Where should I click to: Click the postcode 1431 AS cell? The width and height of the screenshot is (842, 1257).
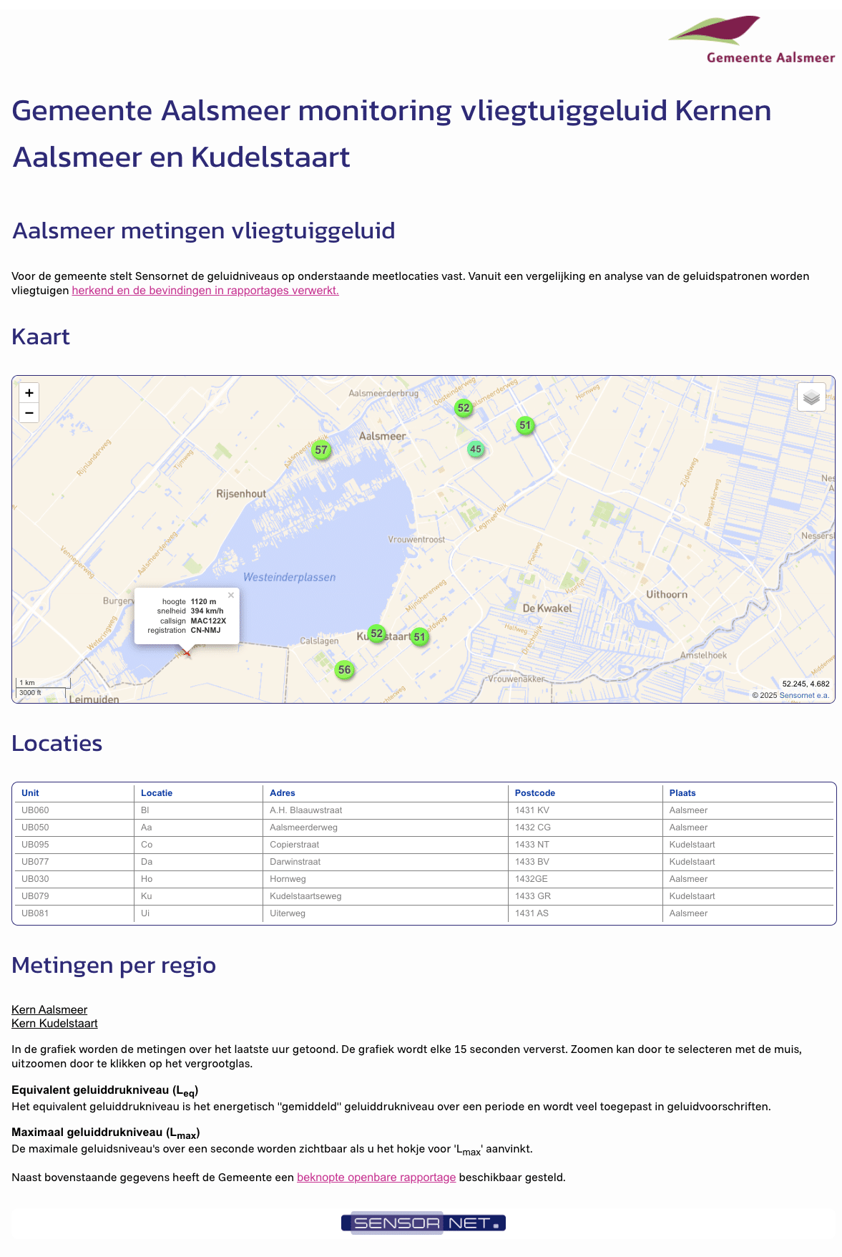[585, 913]
